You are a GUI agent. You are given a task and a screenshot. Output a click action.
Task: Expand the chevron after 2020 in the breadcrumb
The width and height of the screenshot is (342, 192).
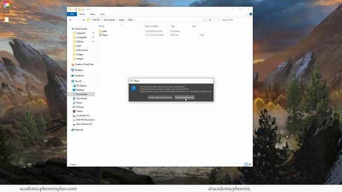pyautogui.click(x=135, y=20)
